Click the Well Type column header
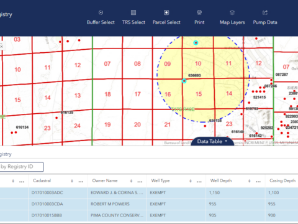298x224 pixels. (160, 180)
